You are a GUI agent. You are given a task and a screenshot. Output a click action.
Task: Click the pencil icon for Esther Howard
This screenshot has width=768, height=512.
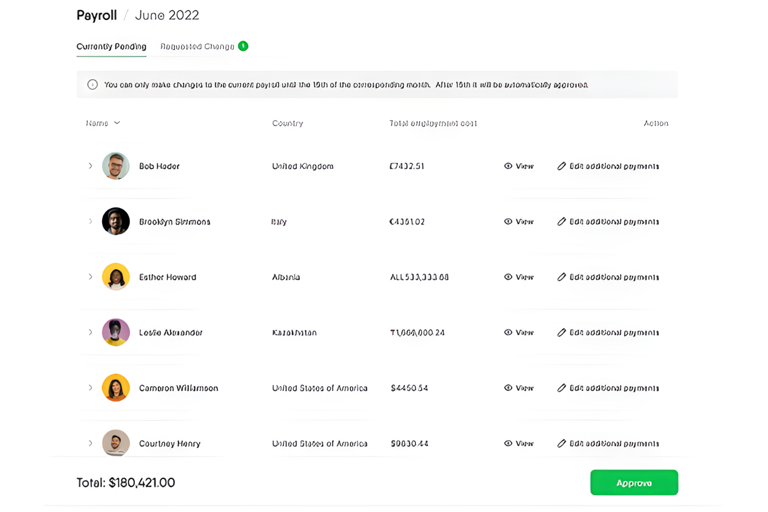click(x=561, y=277)
